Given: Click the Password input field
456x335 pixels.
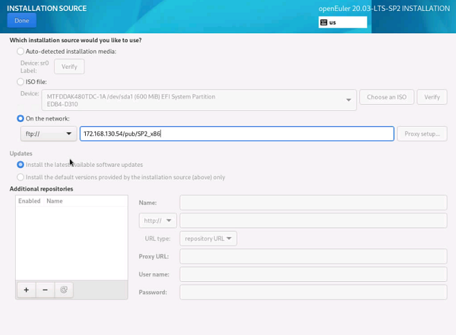Looking at the screenshot, I should 312,292.
